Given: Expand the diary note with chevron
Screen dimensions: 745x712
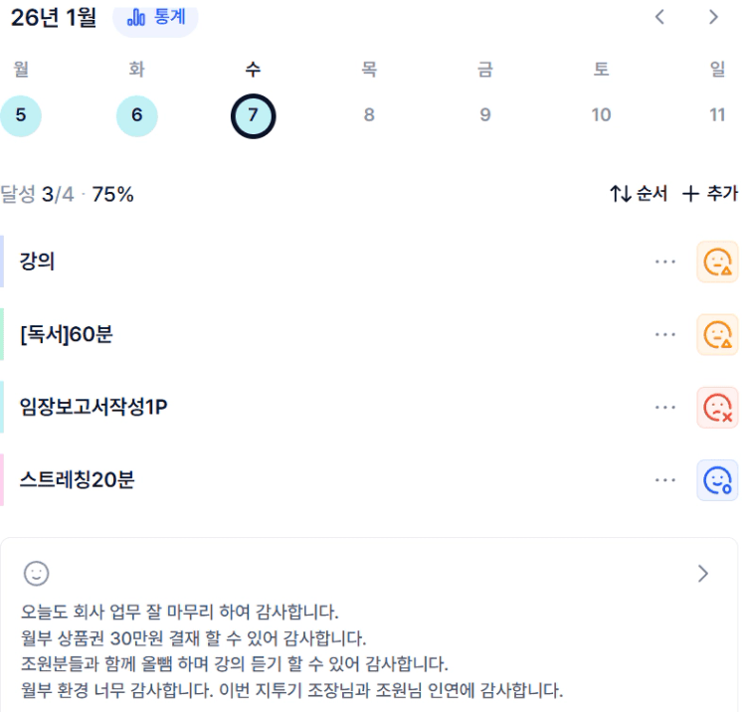Looking at the screenshot, I should [x=703, y=573].
